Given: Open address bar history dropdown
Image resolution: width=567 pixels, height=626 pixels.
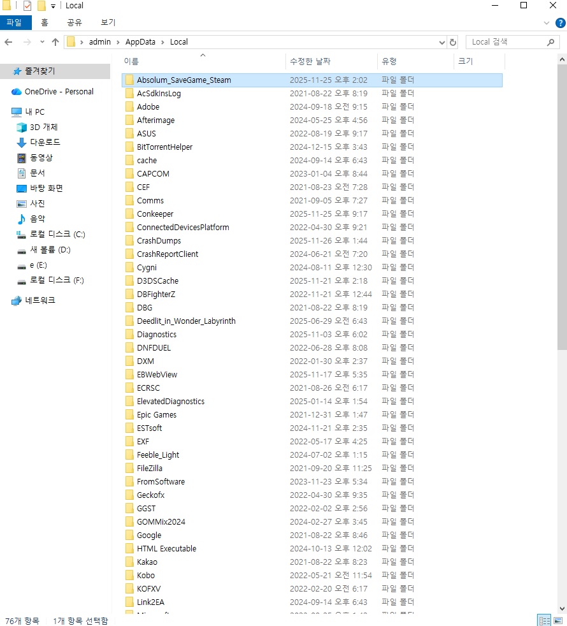Looking at the screenshot, I should point(442,42).
